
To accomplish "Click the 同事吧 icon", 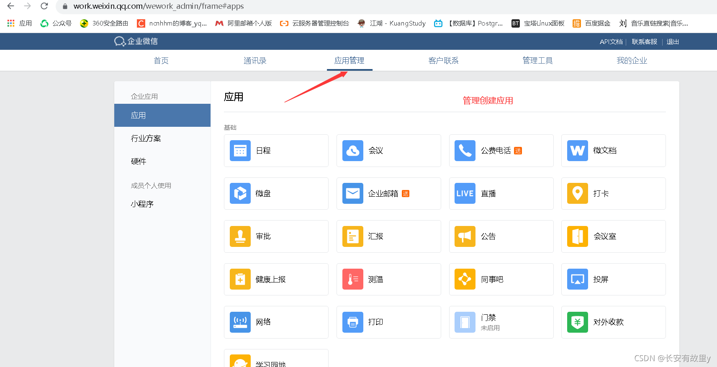I will [465, 279].
